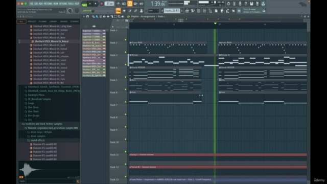Viewport: 327px width, 184px height.
Task: Click the red Record button
Action: [101, 4]
